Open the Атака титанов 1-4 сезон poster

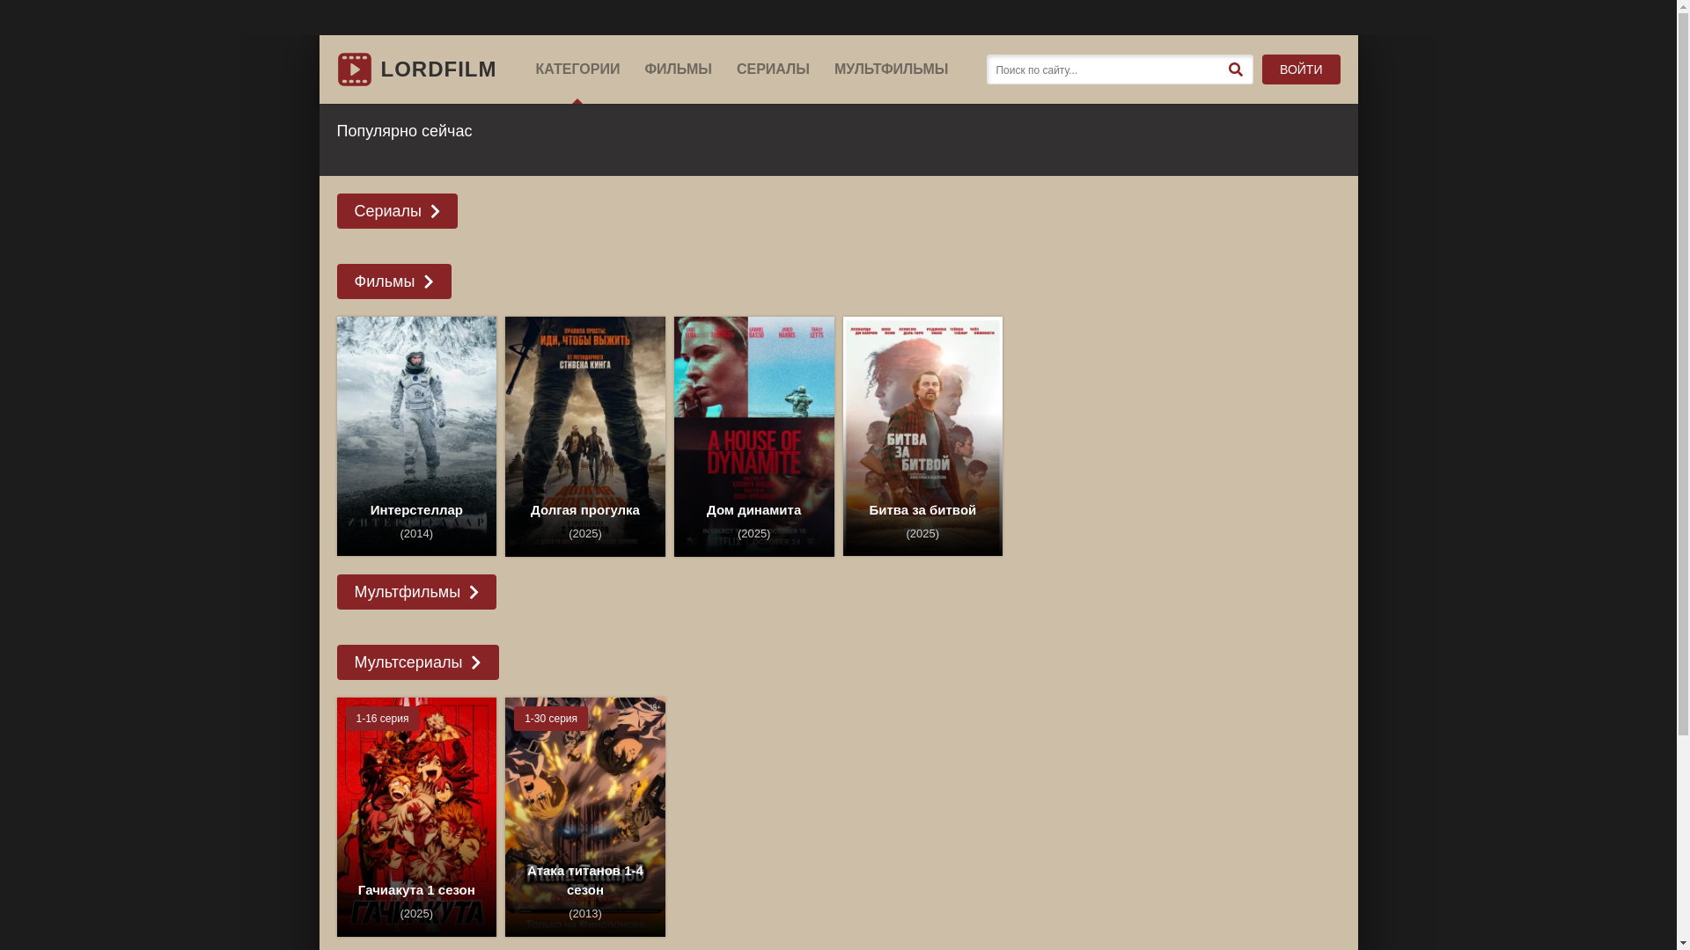(x=585, y=817)
